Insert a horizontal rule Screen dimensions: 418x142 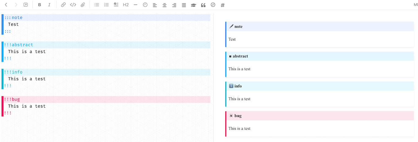tap(136, 5)
